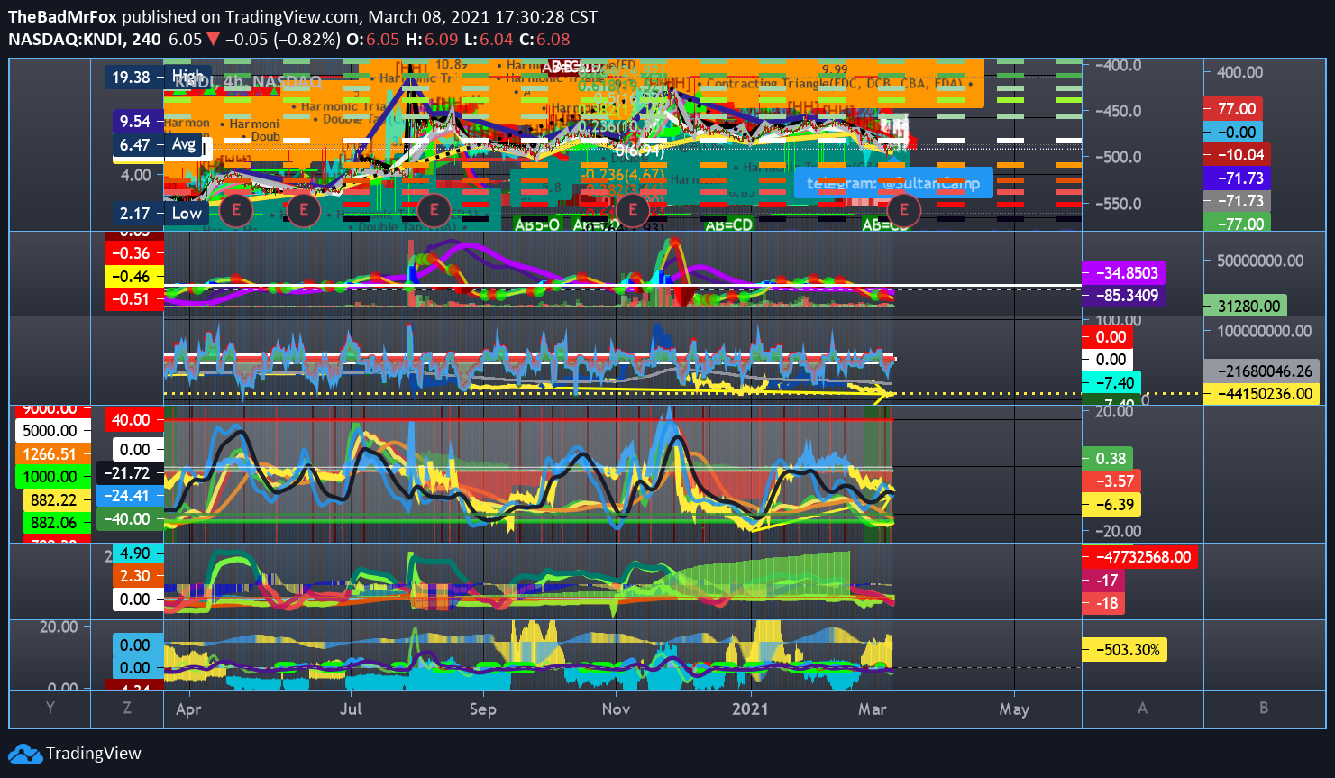The width and height of the screenshot is (1335, 778).
Task: Click the red -18 label
Action: 1103,603
